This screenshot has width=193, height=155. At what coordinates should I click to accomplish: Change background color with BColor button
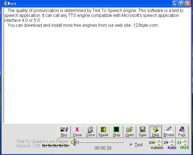coord(169,132)
